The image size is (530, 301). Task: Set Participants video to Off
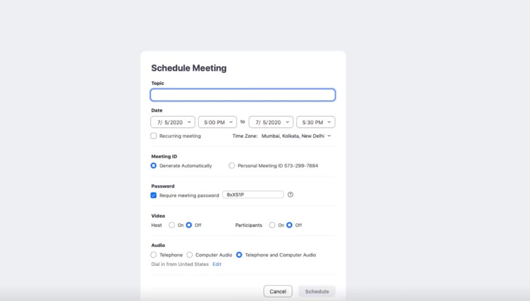[x=289, y=225]
